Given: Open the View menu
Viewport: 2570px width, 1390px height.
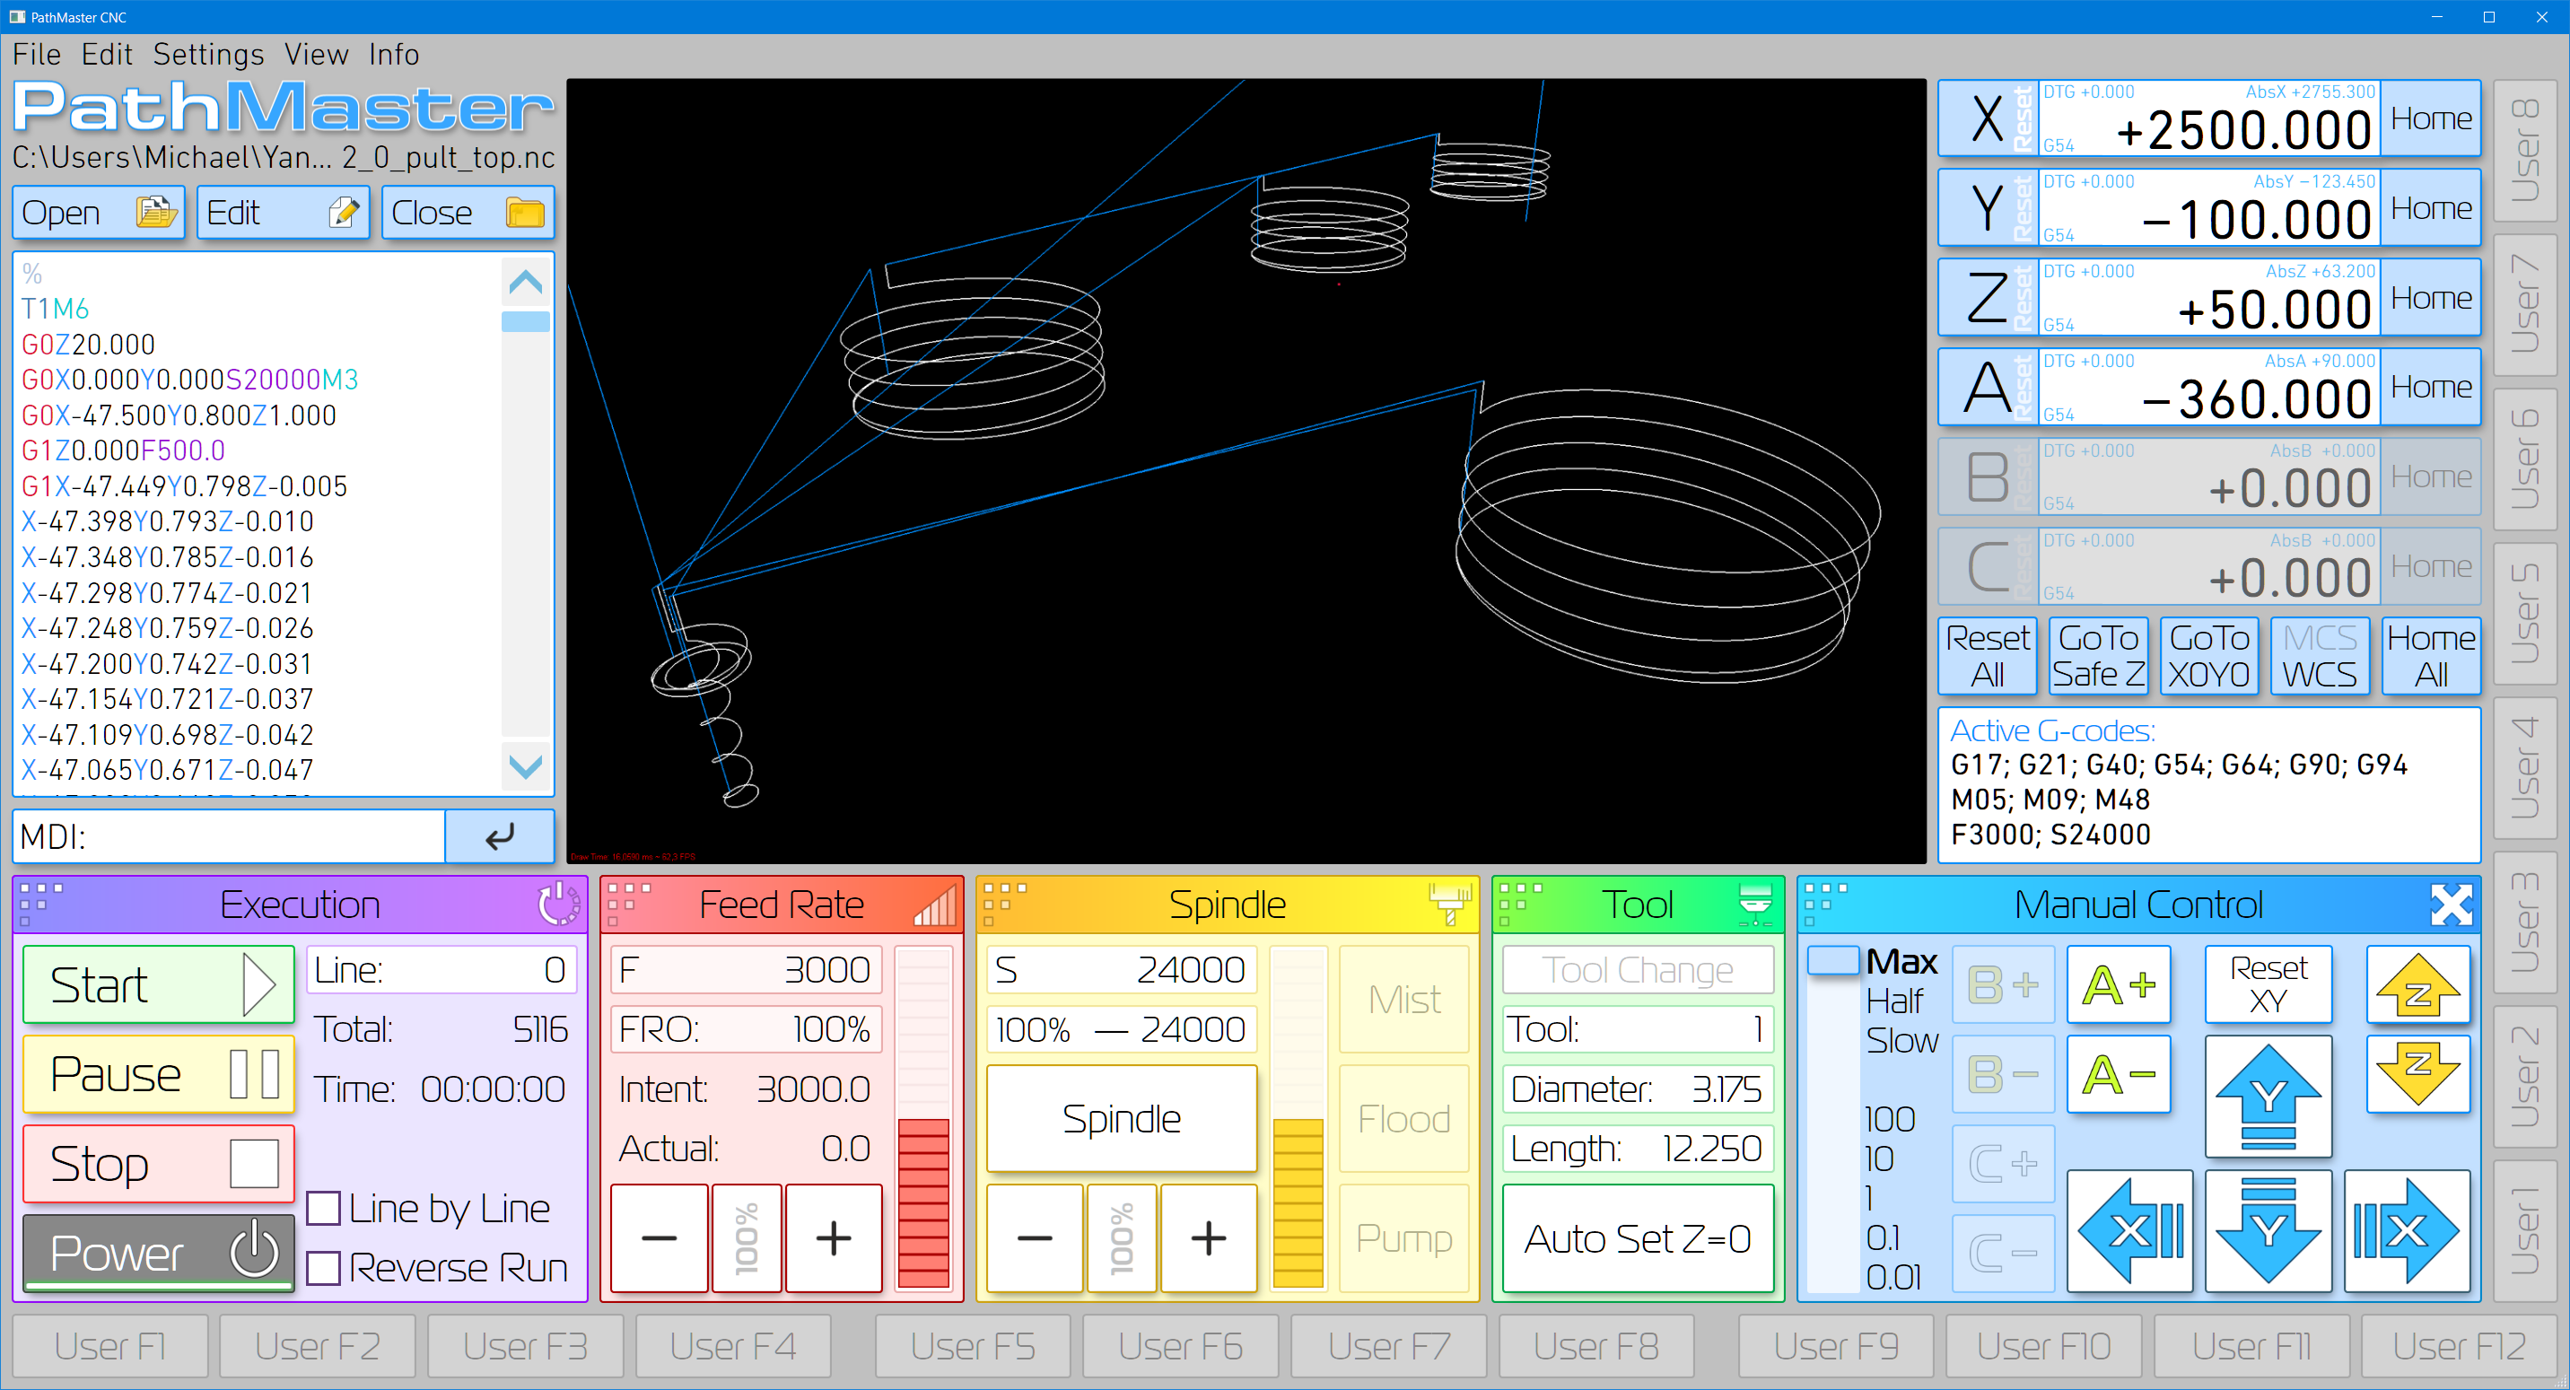Looking at the screenshot, I should (316, 54).
